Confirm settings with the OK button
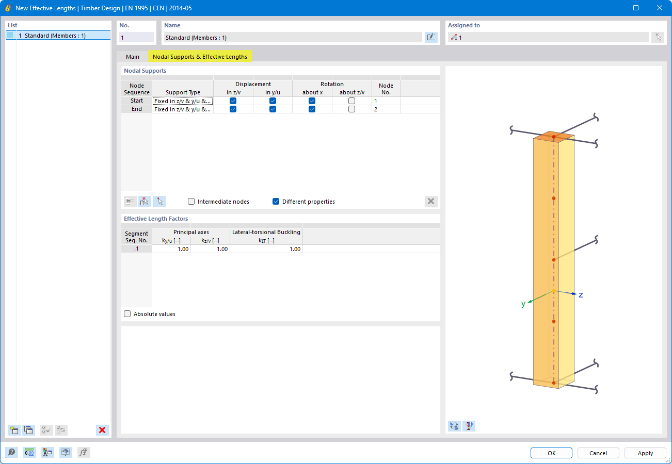The height and width of the screenshot is (464, 672). [x=551, y=453]
